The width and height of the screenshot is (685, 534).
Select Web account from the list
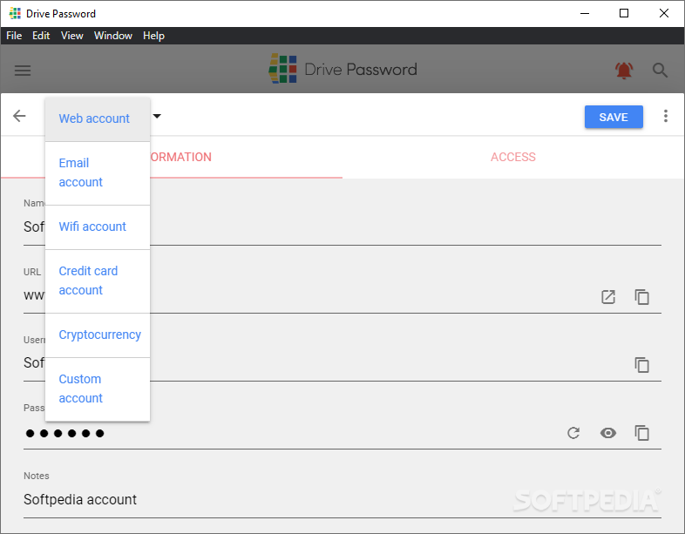(98, 118)
